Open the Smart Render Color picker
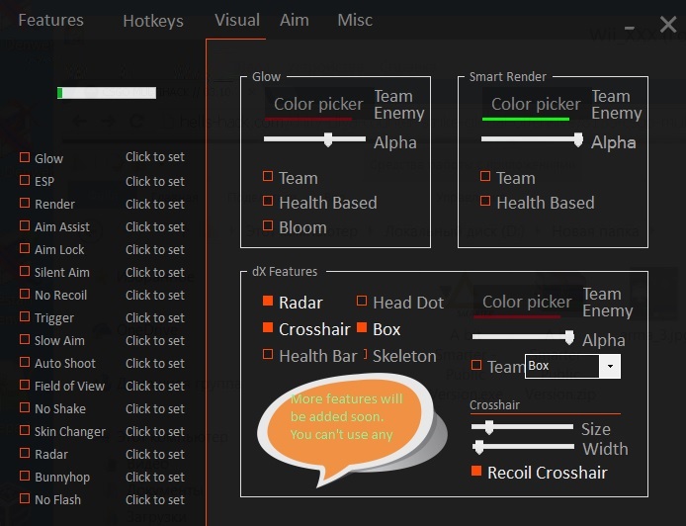The width and height of the screenshot is (686, 526). pyautogui.click(x=536, y=104)
